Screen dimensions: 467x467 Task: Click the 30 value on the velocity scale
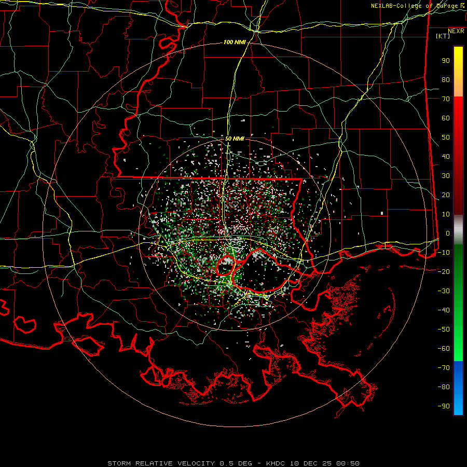point(446,176)
